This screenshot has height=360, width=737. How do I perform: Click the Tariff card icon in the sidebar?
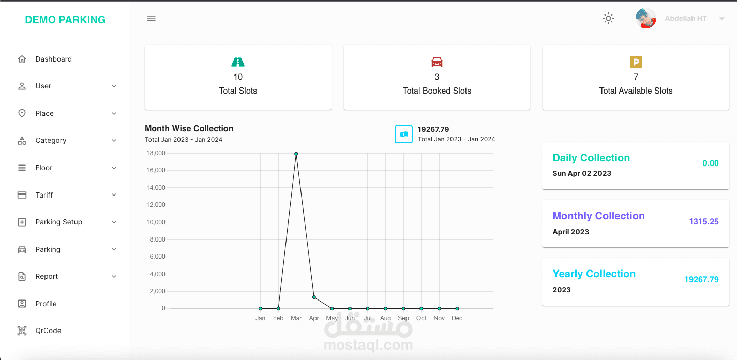click(x=22, y=194)
